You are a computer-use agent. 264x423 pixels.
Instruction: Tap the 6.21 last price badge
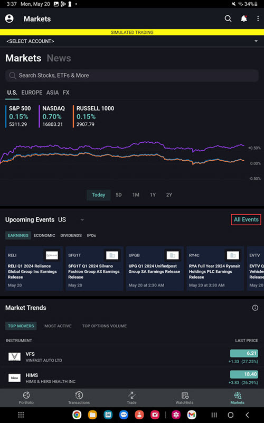coord(244,353)
